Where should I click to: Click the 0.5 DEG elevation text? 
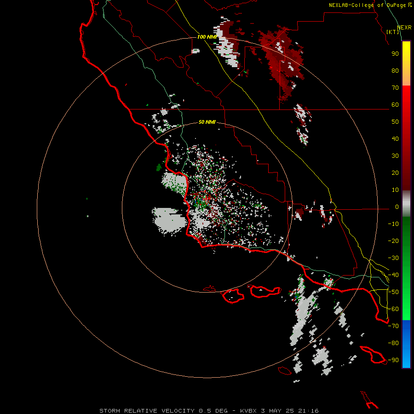tap(213, 411)
